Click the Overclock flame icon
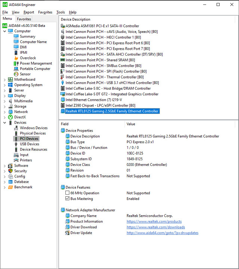The image size is (239, 269). click(x=16, y=58)
